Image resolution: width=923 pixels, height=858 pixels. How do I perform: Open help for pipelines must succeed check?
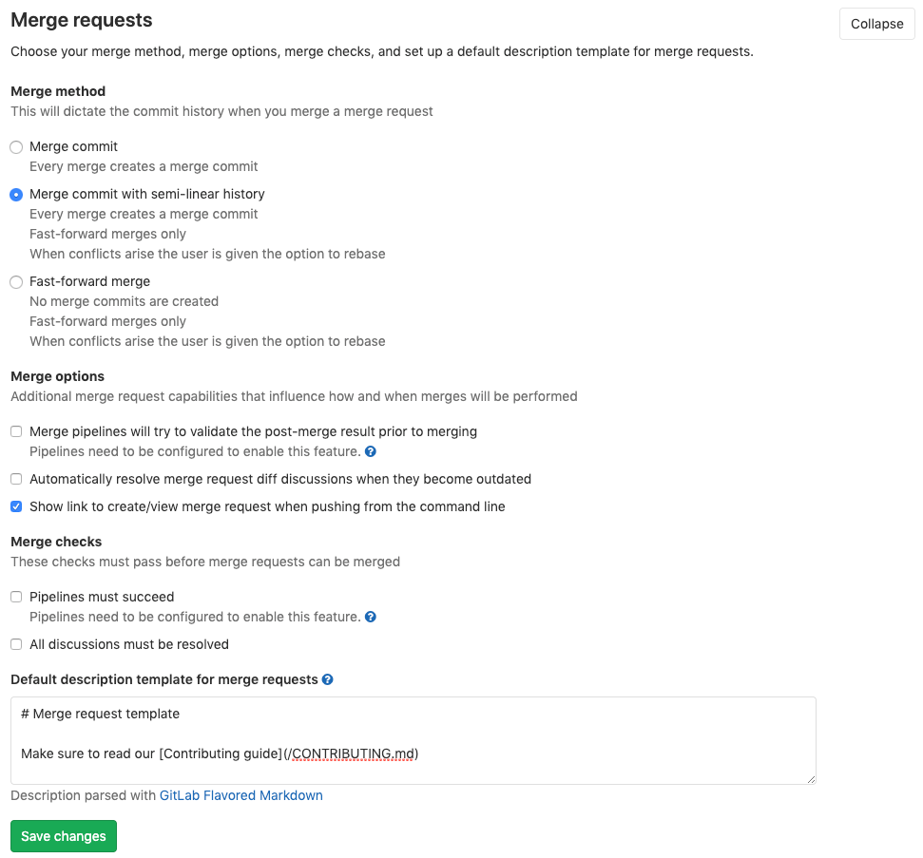click(370, 617)
